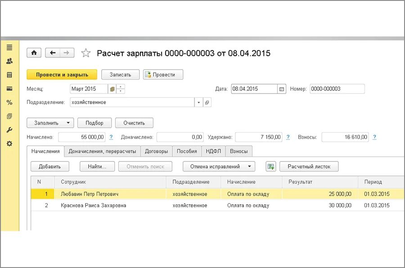Show help for Начислено amount
Viewport: 405px width, 268px height.
111,137
